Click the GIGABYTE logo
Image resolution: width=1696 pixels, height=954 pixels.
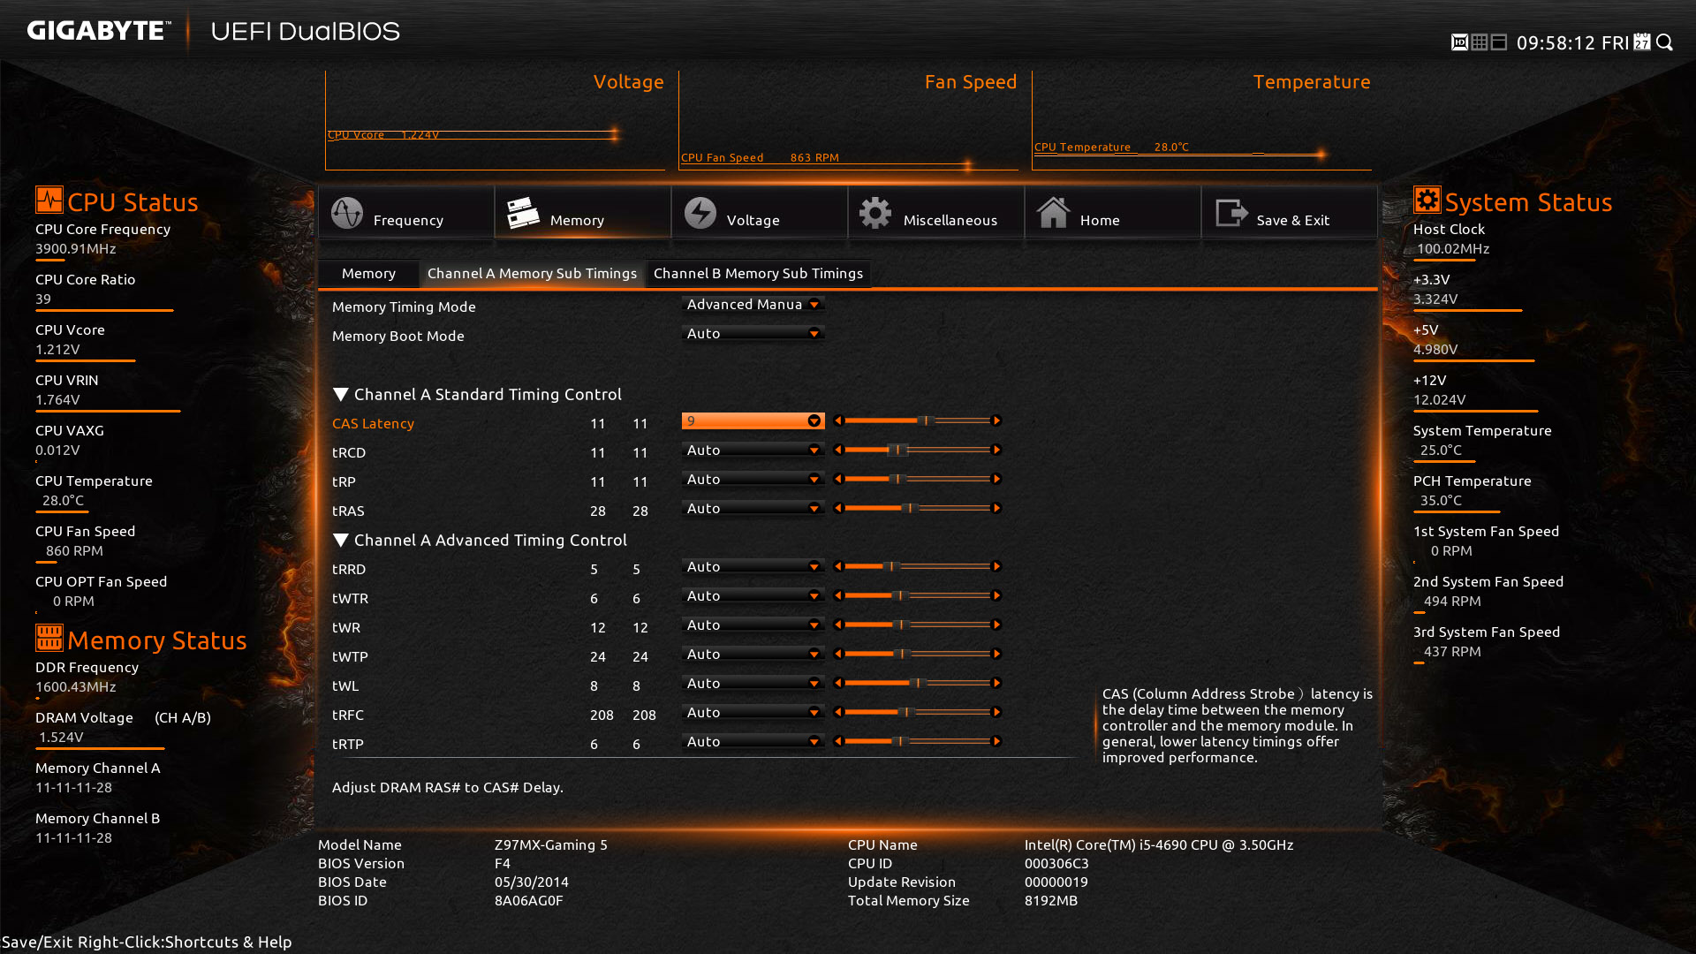(x=98, y=31)
